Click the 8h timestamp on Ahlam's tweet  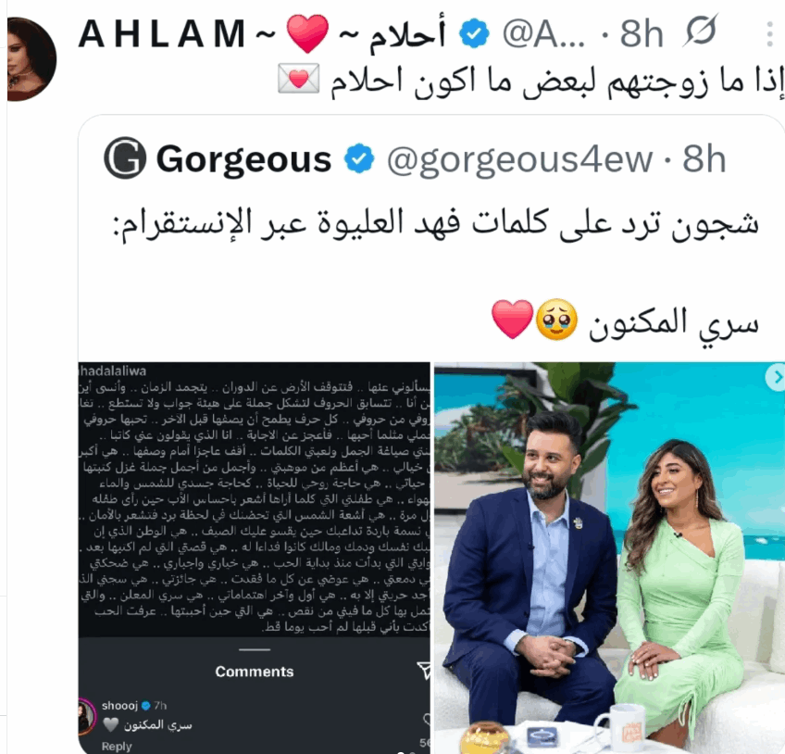click(642, 34)
